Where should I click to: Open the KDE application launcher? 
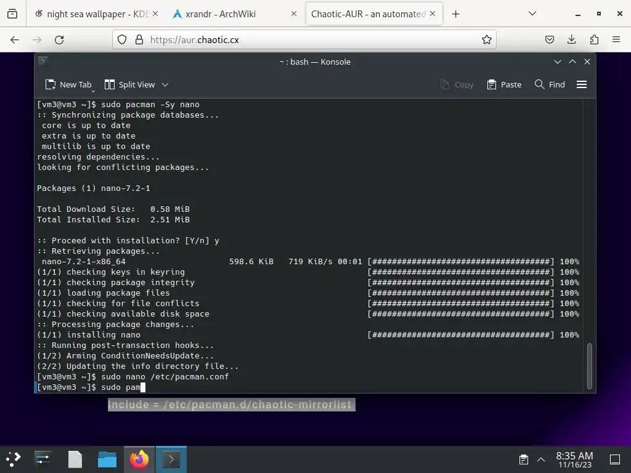14,459
